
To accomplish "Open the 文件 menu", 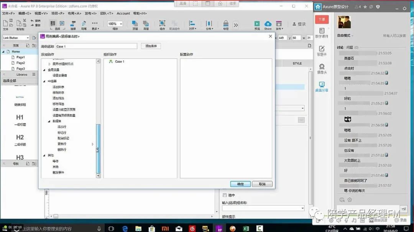I will [8, 13].
